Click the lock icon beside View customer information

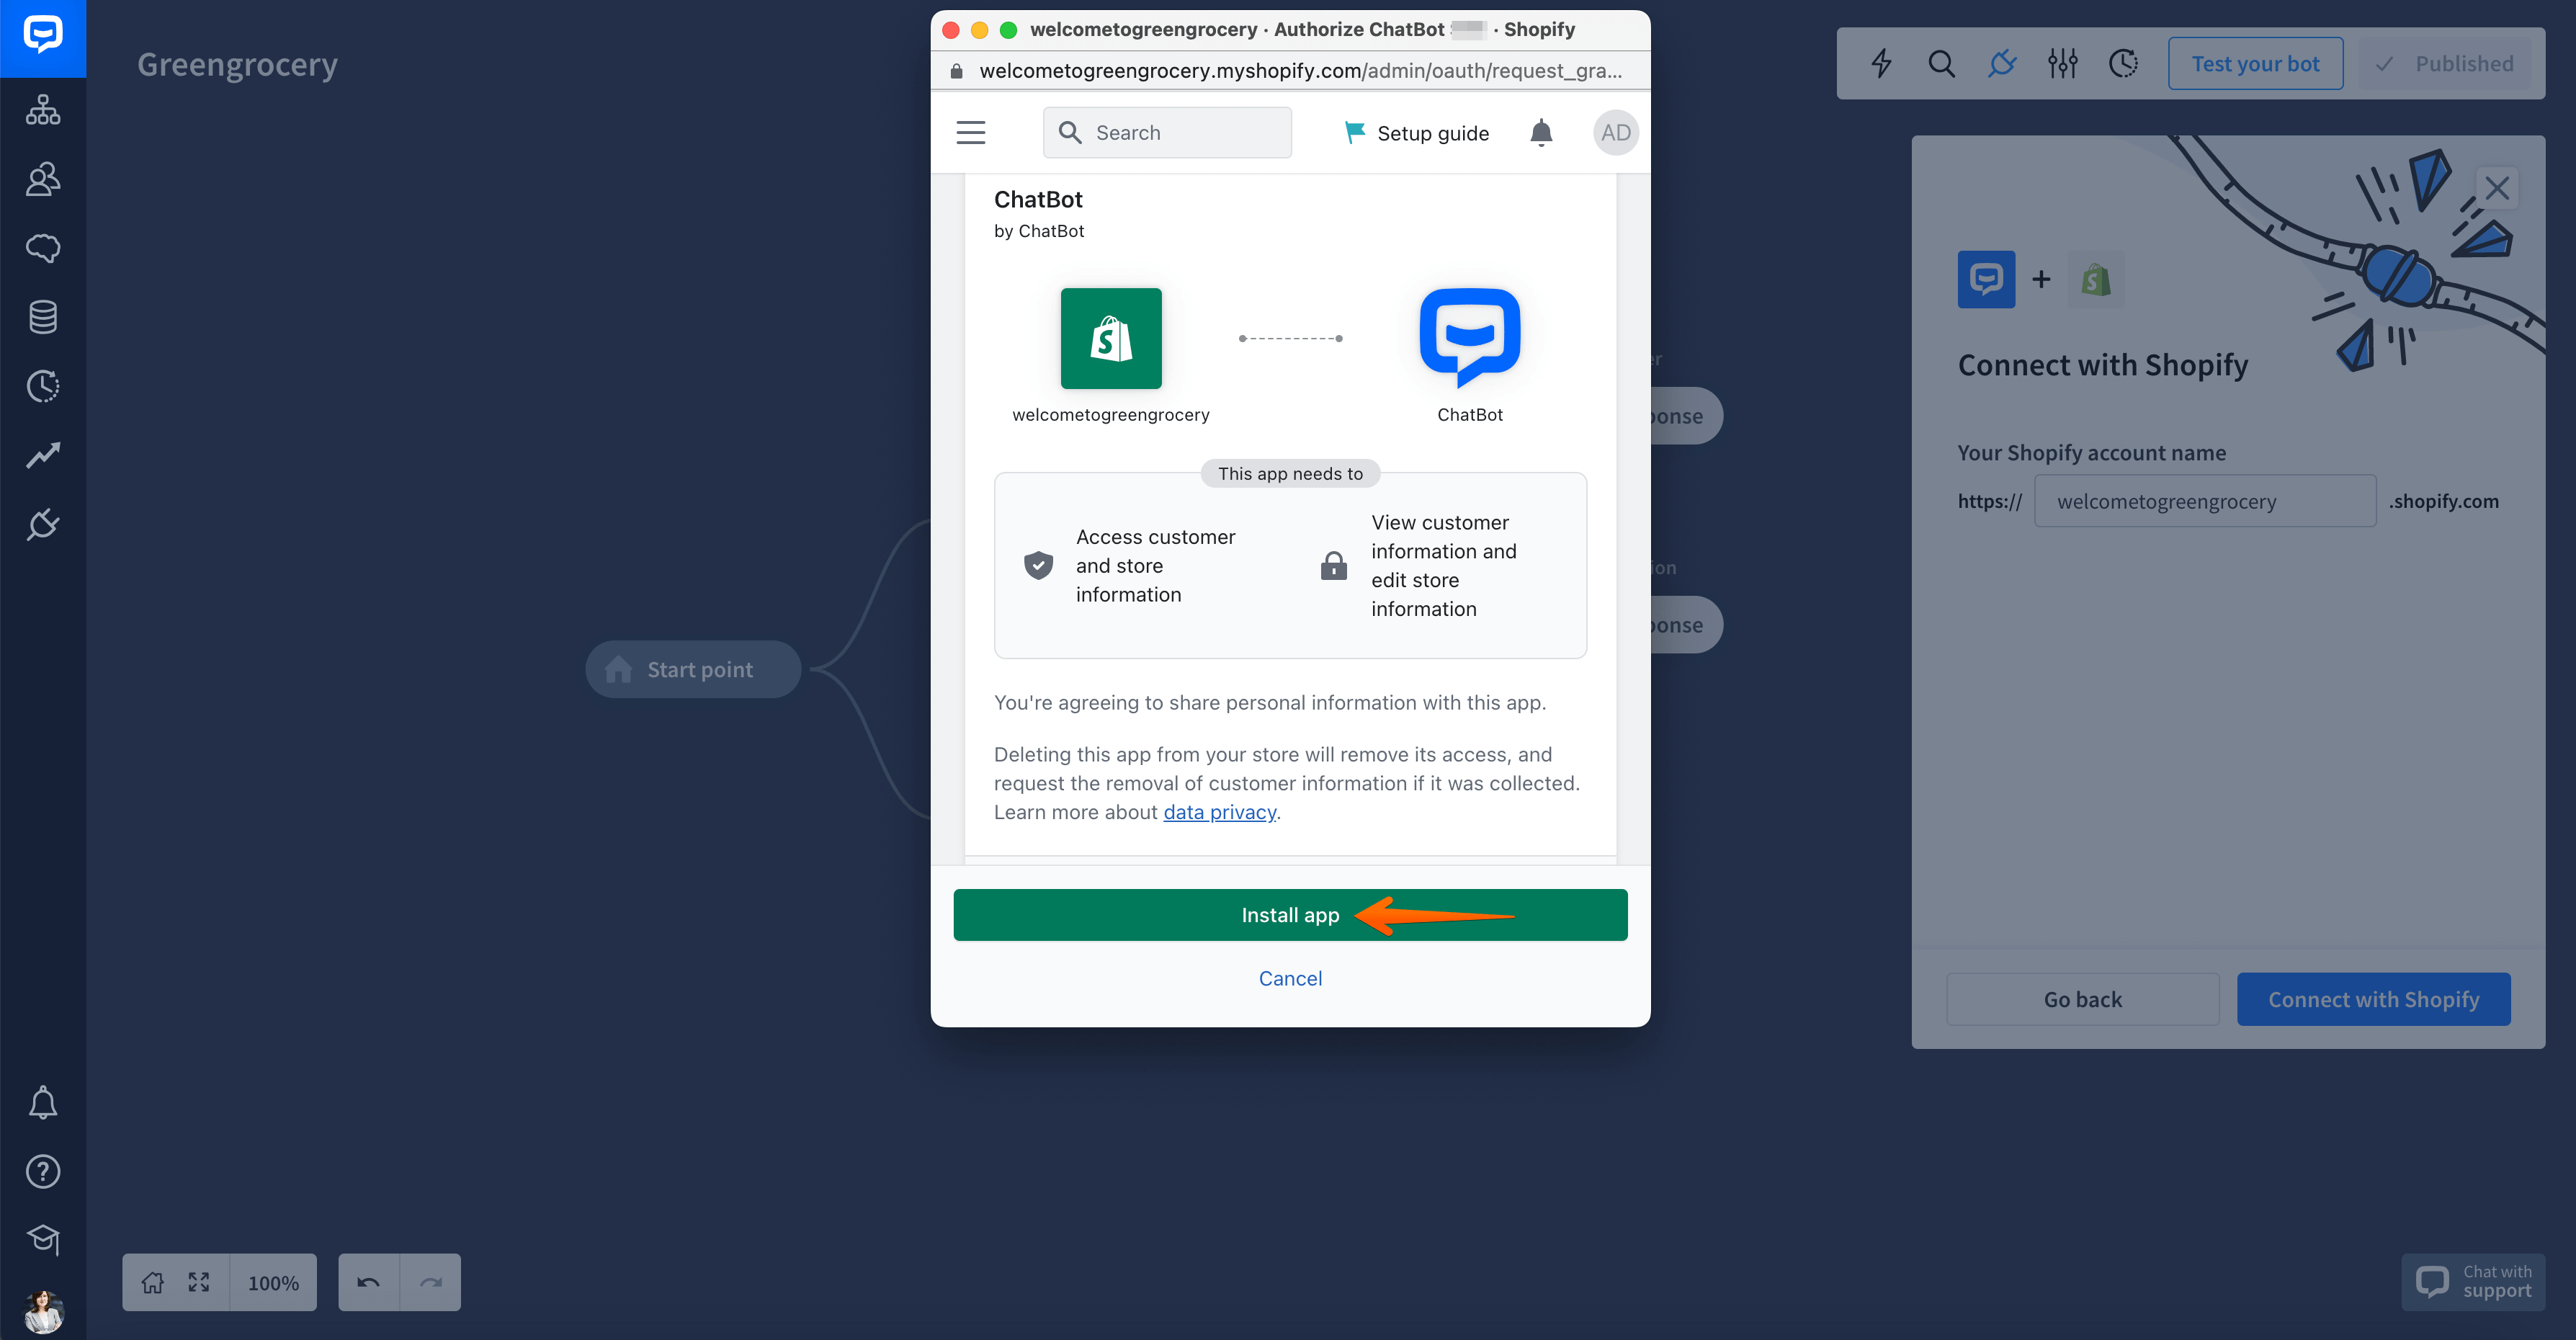point(1333,565)
